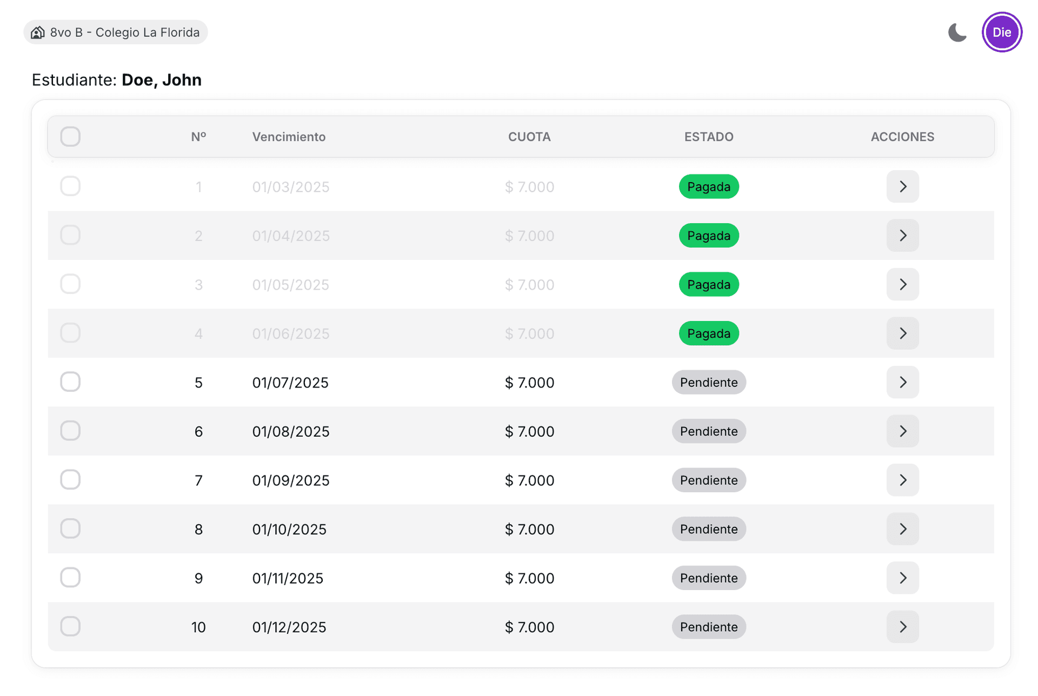The image size is (1038, 696).
Task: Click the $ 7.000 amount in row 10
Action: 529,627
